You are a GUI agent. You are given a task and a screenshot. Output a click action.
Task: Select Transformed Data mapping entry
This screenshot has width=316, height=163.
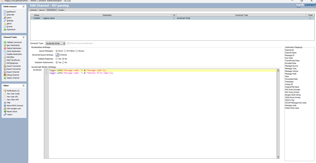(x=292, y=61)
